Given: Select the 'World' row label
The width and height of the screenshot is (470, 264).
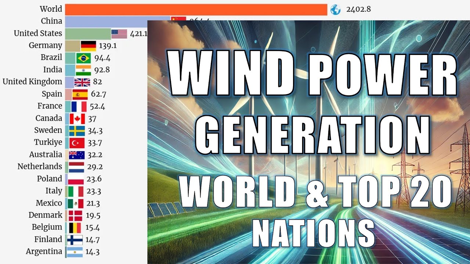Looking at the screenshot, I should pyautogui.click(x=51, y=9).
